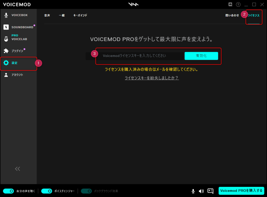Open the 問い合わせ tab

pyautogui.click(x=232, y=15)
